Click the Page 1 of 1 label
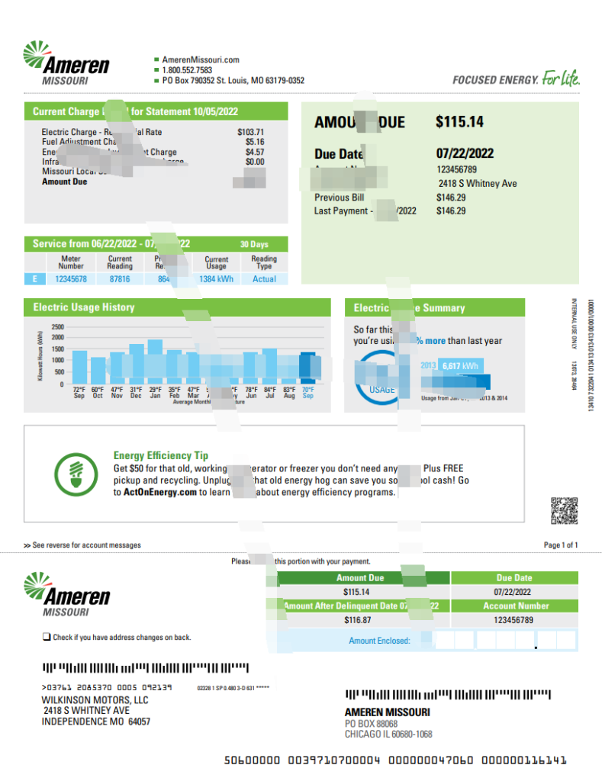This screenshot has height=781, width=602. coord(561,545)
